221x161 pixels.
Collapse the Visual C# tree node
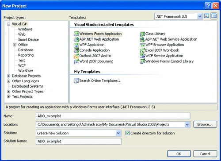(8, 24)
